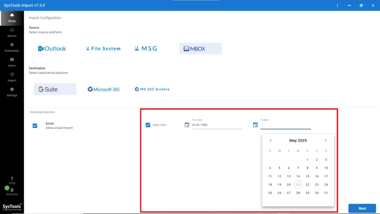Open the three-dot menu in title bar
Viewport: 380px width, 214px height.
pos(337,5)
